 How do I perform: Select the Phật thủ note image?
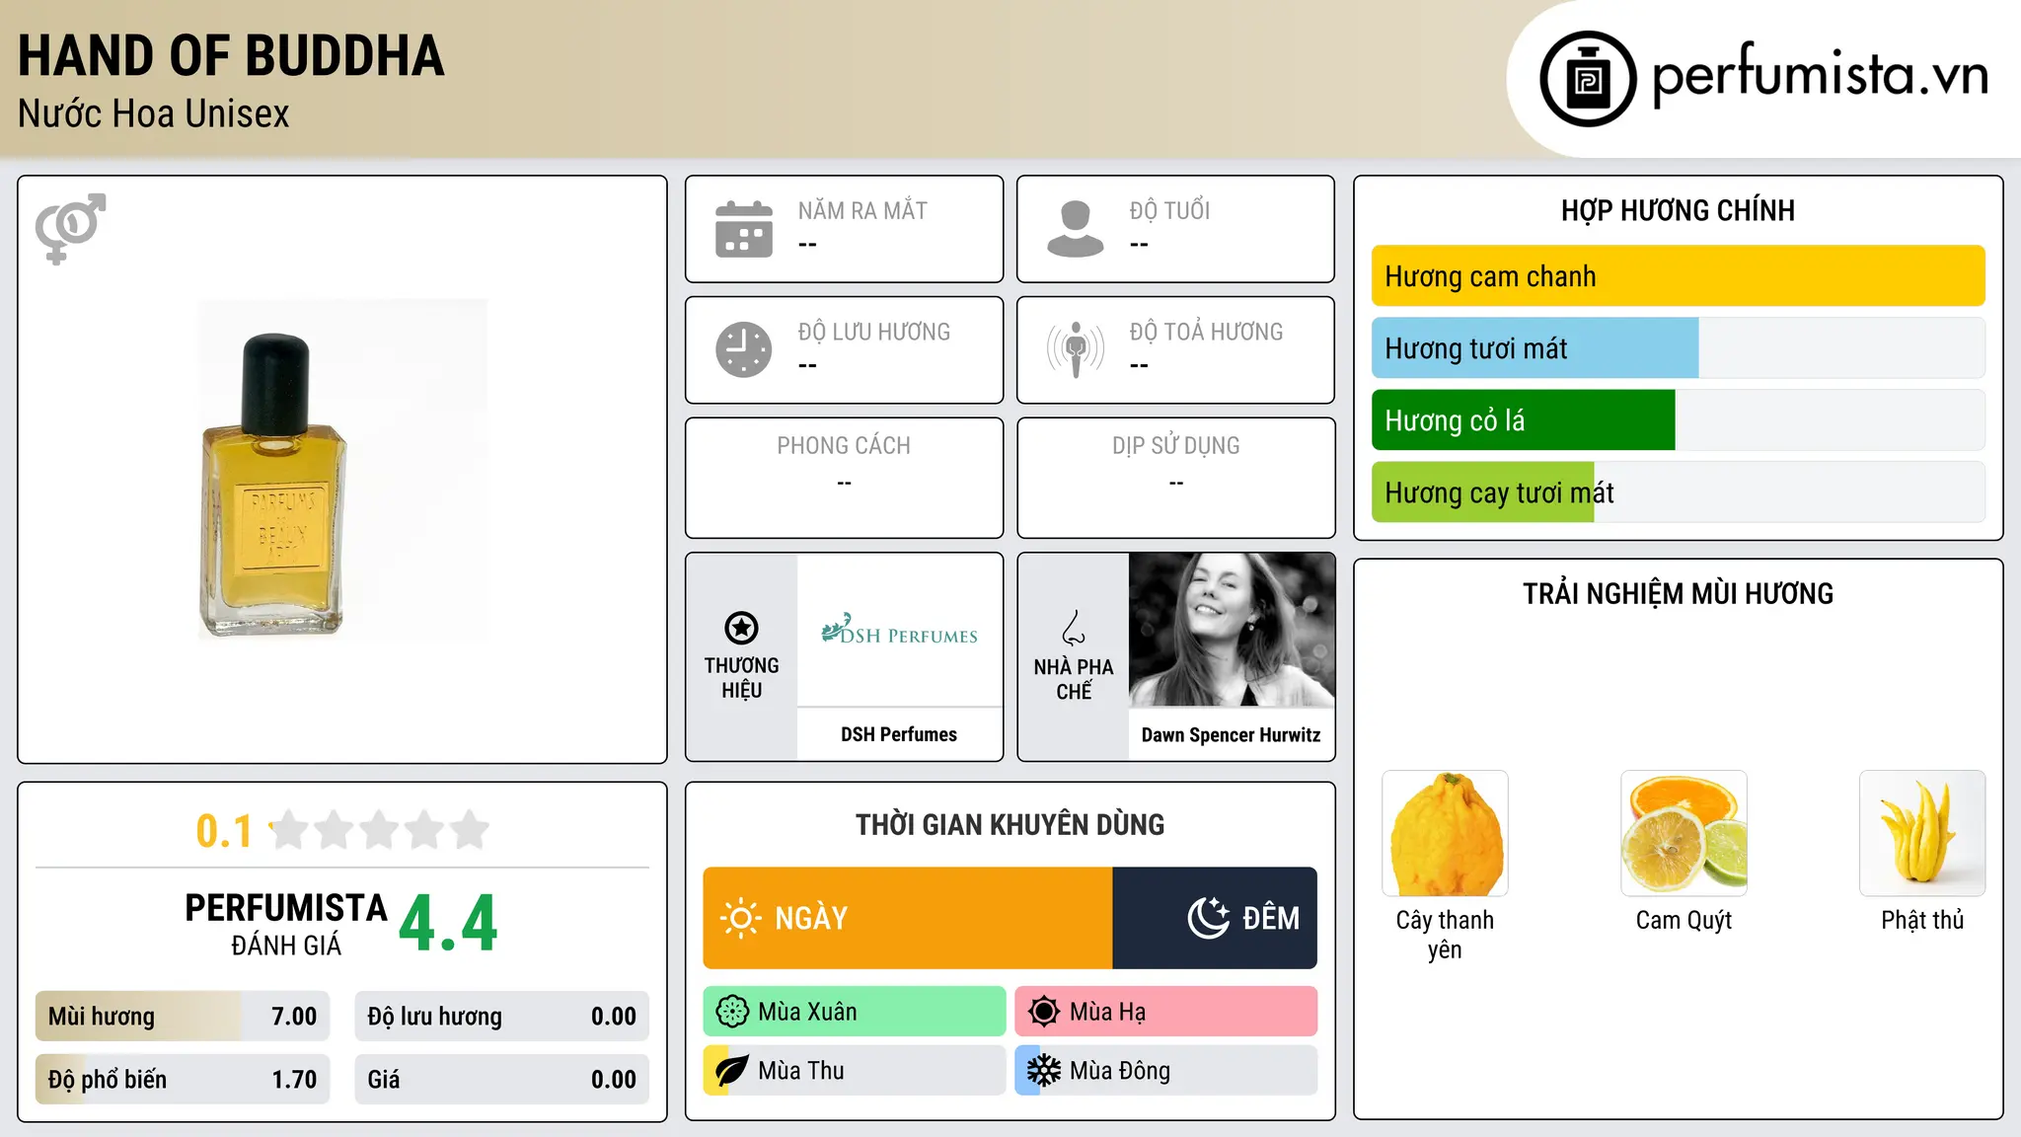tap(1922, 833)
